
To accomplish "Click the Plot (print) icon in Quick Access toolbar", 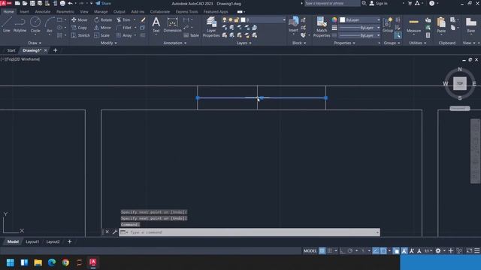I will (x=62, y=3).
